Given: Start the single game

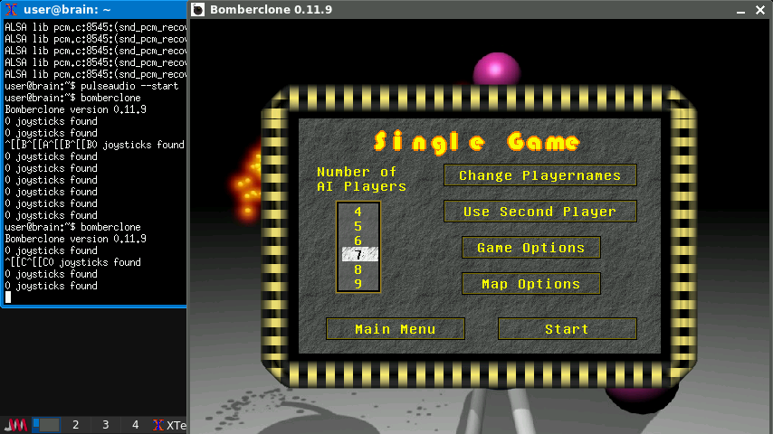Looking at the screenshot, I should click(x=567, y=329).
